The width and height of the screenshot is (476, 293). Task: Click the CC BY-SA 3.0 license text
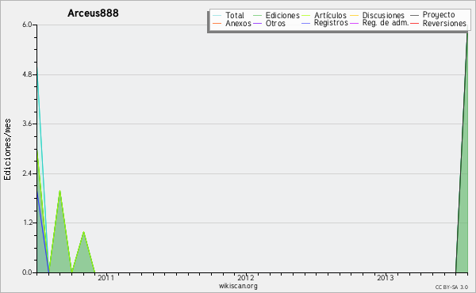click(x=451, y=287)
